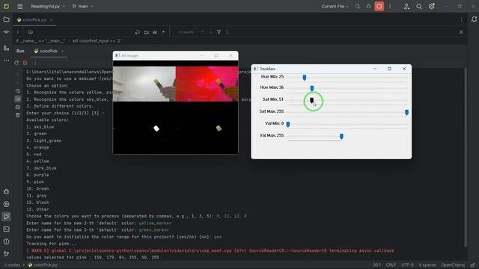Click the 4 spaces indent setting
Image resolution: width=479 pixels, height=269 pixels.
click(x=427, y=265)
